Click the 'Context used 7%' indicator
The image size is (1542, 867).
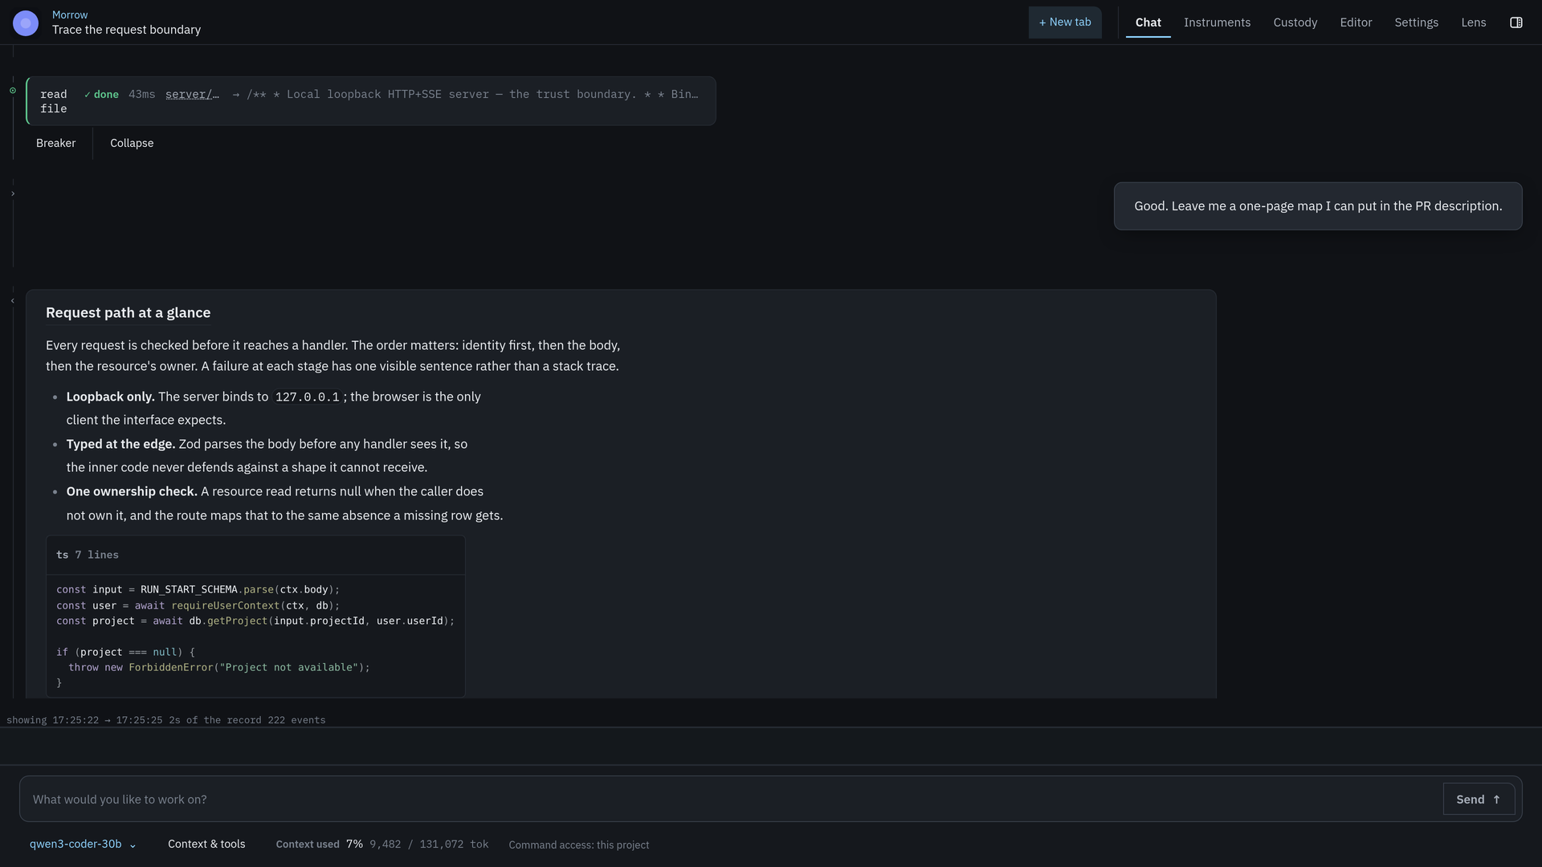[319, 844]
